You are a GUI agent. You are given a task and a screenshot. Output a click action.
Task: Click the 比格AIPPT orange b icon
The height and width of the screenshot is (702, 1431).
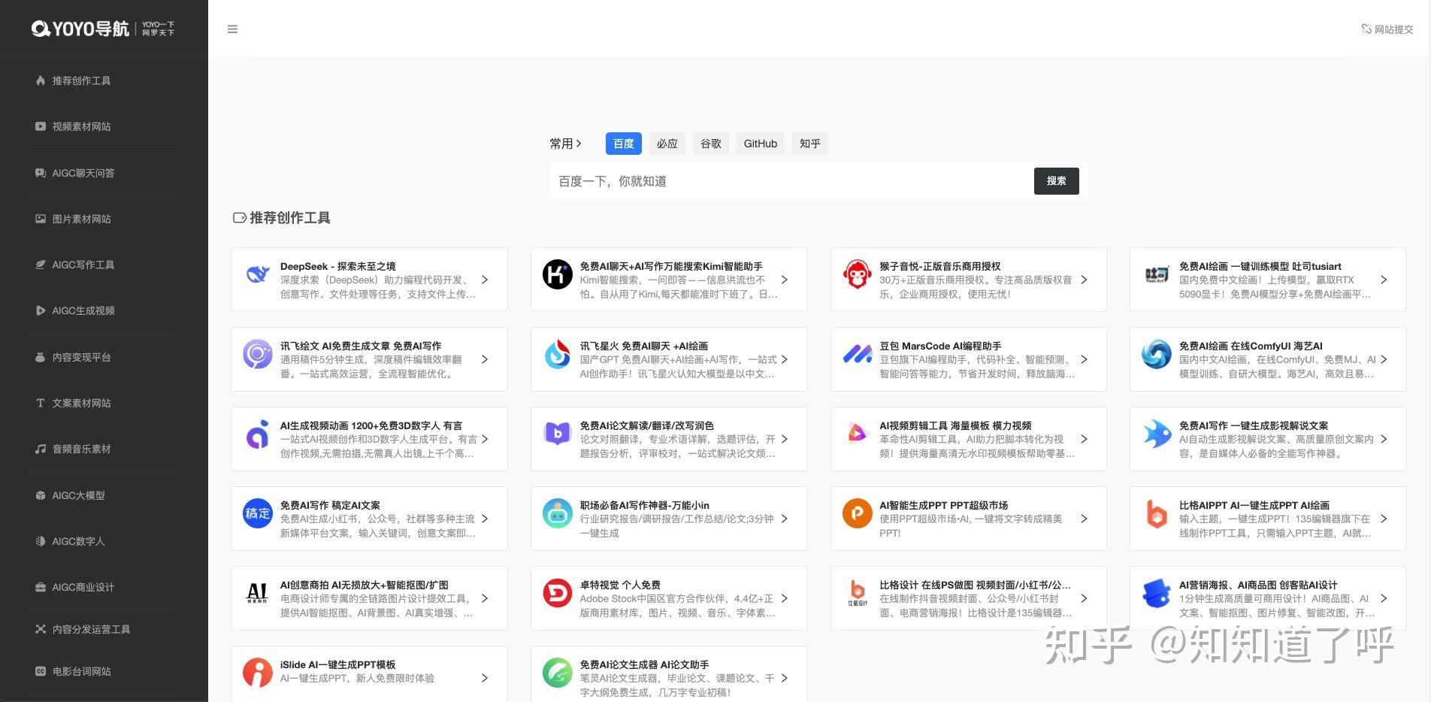coord(1157,513)
